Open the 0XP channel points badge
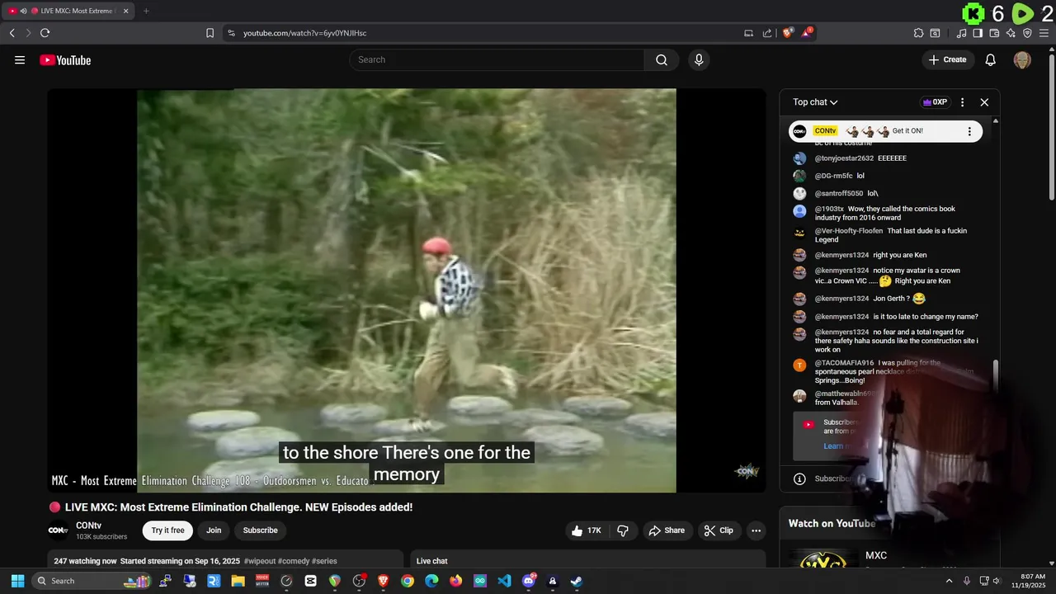Screen dimensions: 1056x594 [935, 102]
